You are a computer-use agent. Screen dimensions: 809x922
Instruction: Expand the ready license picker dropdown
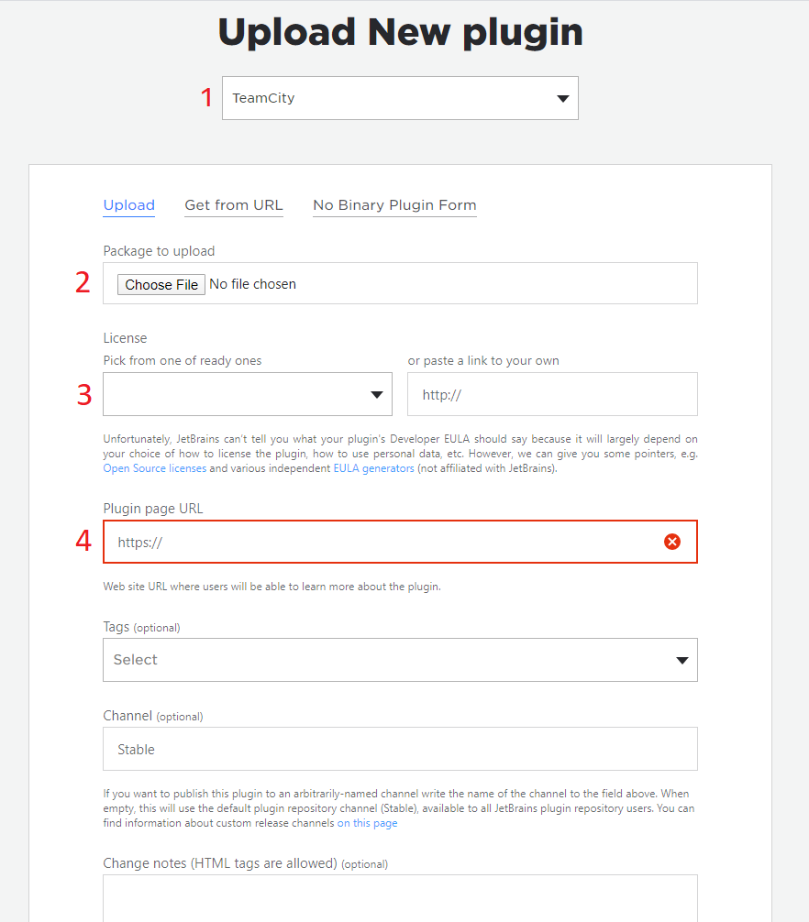(248, 394)
